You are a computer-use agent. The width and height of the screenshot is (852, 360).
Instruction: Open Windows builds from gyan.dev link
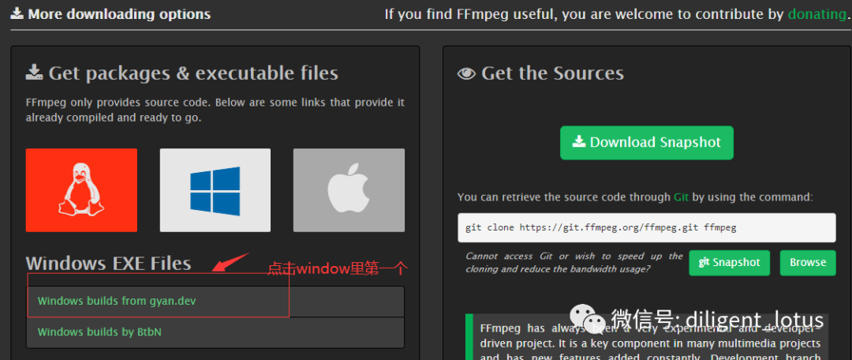pyautogui.click(x=117, y=301)
